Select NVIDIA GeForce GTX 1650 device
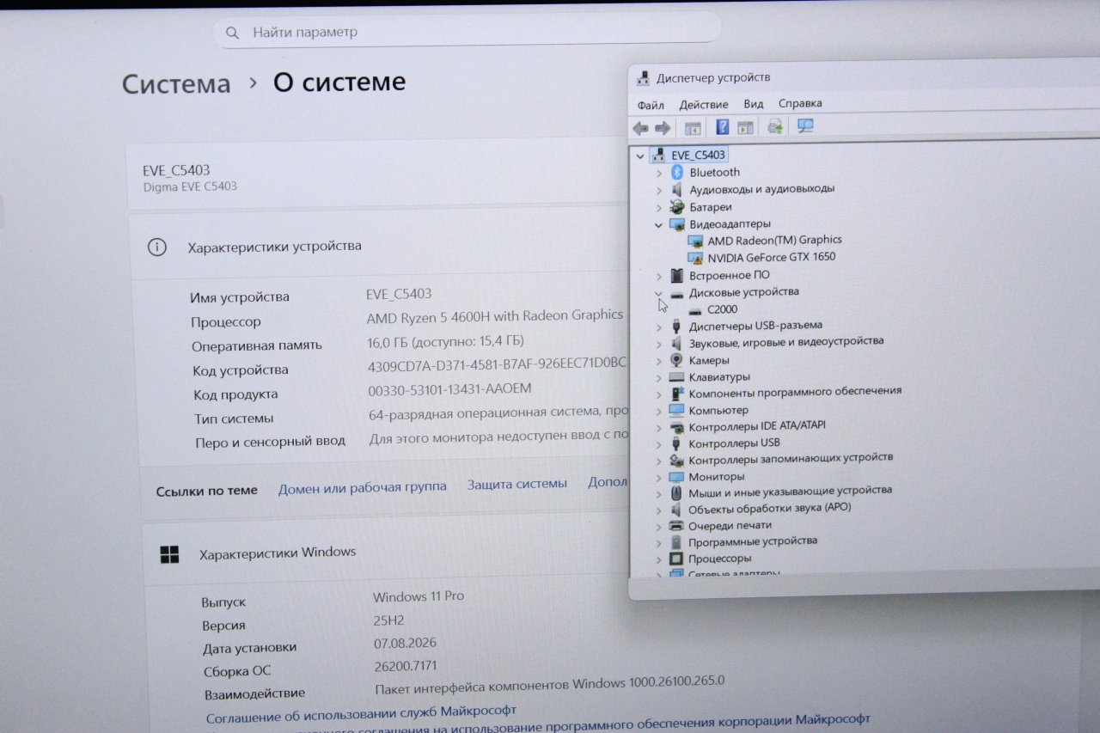The image size is (1100, 733). pos(771,257)
